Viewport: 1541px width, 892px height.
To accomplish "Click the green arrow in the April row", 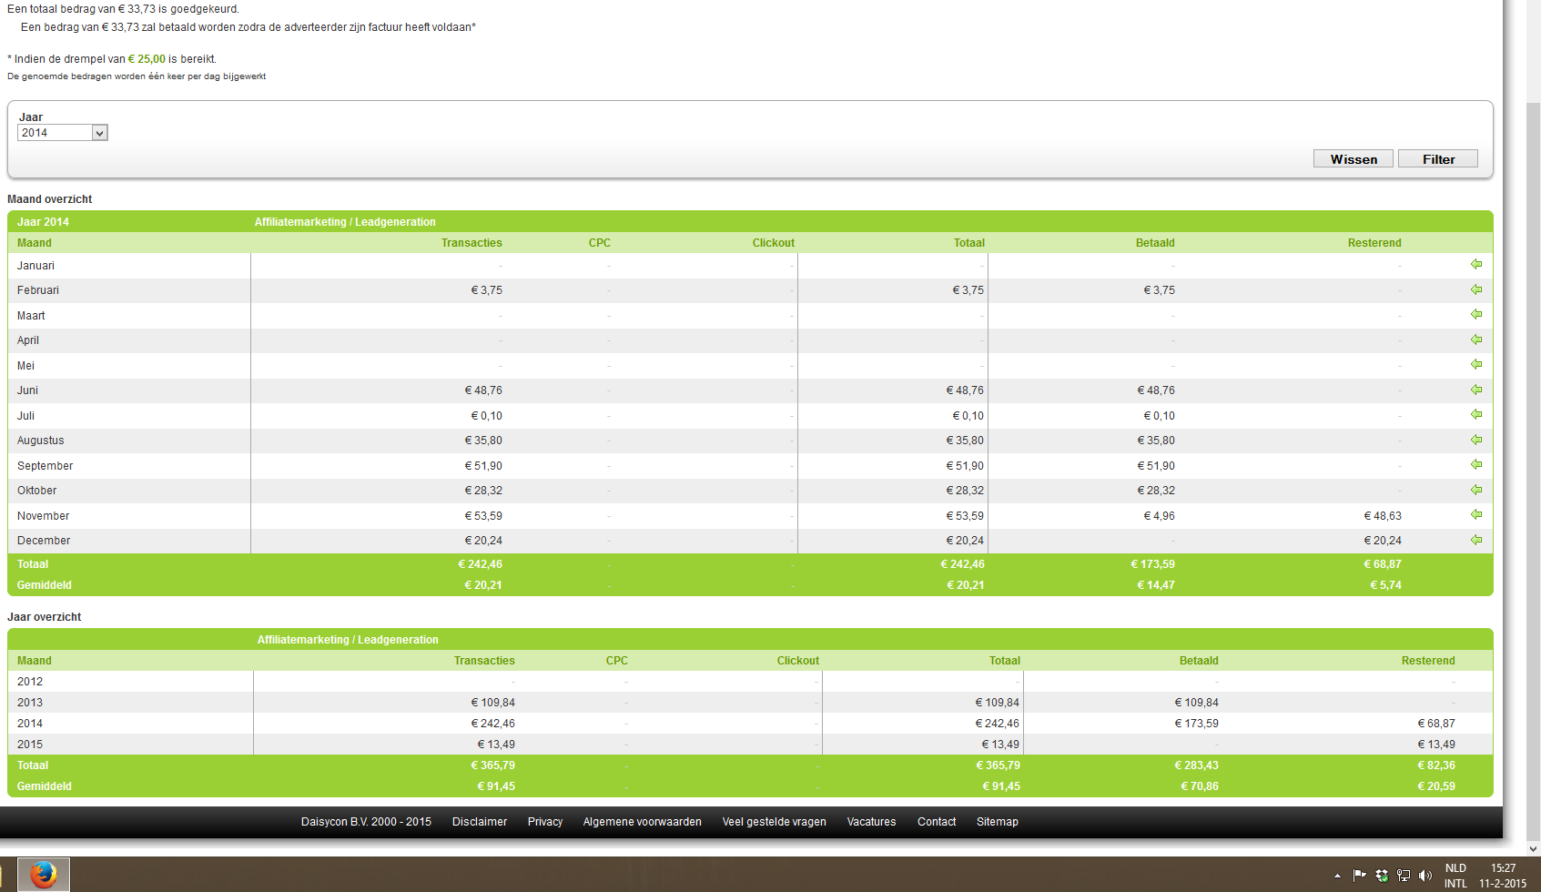I will (x=1476, y=340).
